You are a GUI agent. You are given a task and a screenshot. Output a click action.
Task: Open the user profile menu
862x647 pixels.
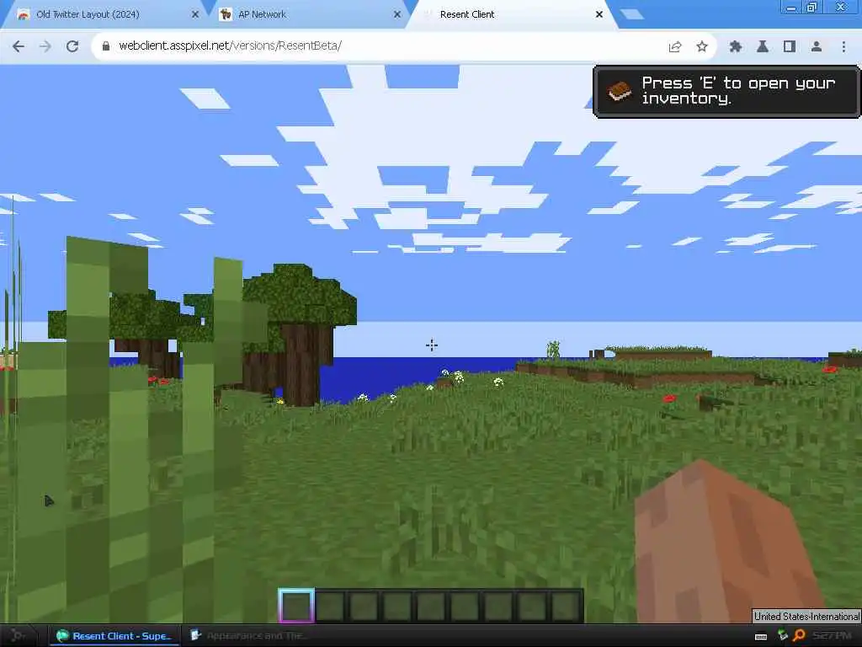817,47
